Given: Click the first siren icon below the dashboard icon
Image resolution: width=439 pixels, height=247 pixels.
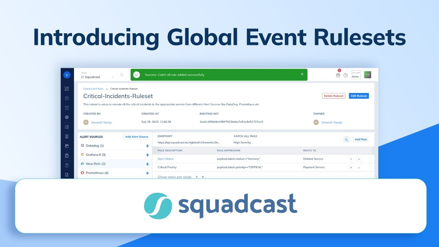Looking at the screenshot, I should click(67, 98).
